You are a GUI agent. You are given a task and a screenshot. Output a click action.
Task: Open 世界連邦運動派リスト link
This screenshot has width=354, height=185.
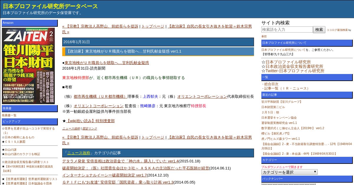tap(31, 179)
